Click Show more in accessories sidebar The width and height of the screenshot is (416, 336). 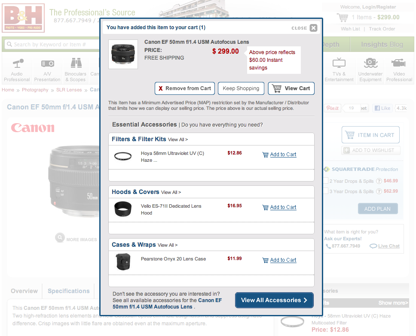tap(393, 303)
